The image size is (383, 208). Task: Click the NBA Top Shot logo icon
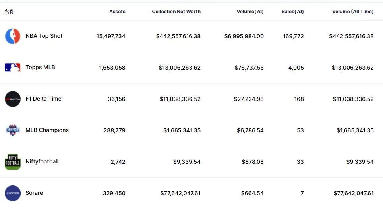[x=13, y=36]
